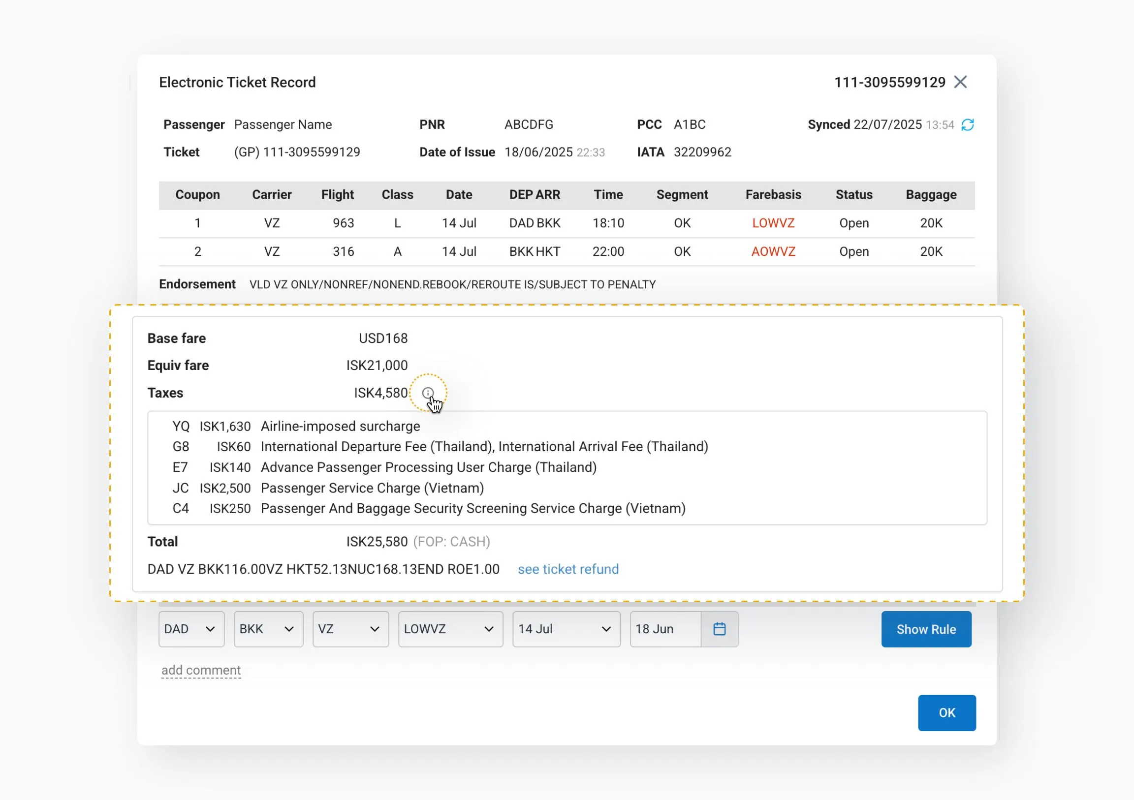This screenshot has height=800, width=1134.
Task: Open the LOWVZ farebasis dropdown
Action: point(450,629)
